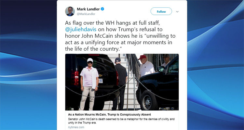Open Mark Landler's profile avatar
Viewport: 244px width, 130px height.
coord(70,11)
